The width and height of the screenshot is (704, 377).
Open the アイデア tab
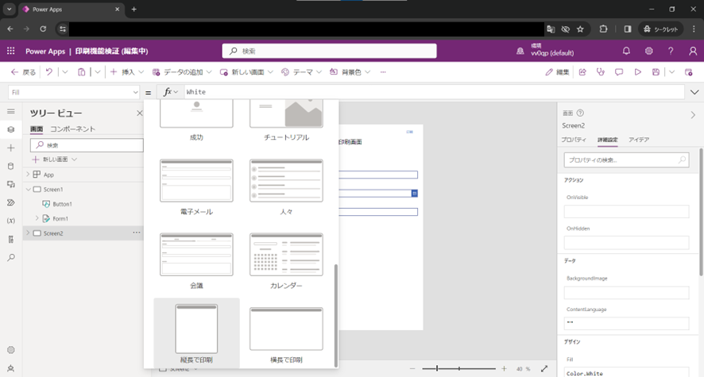(x=639, y=140)
